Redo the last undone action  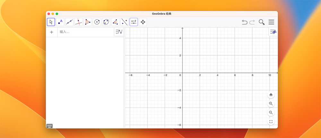(252, 22)
